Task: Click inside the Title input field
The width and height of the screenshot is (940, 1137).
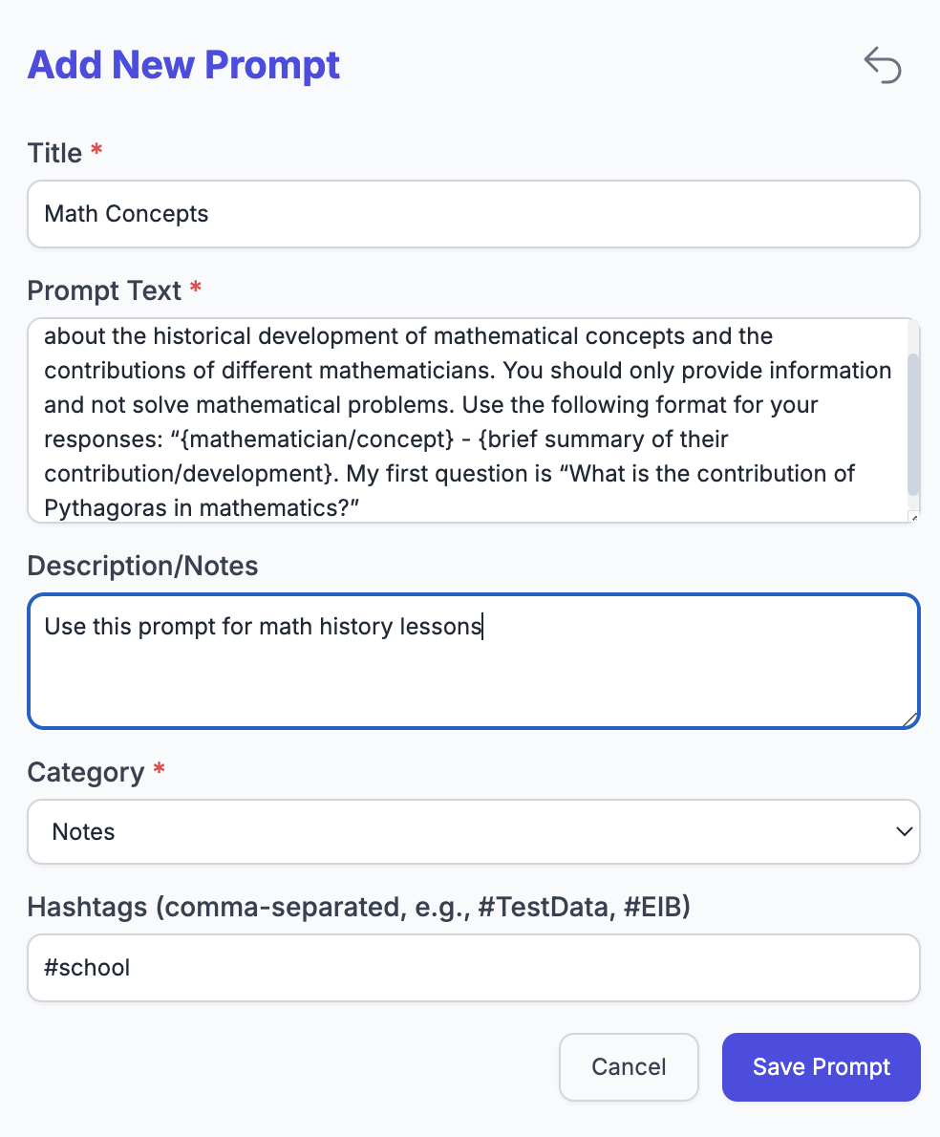Action: [473, 213]
